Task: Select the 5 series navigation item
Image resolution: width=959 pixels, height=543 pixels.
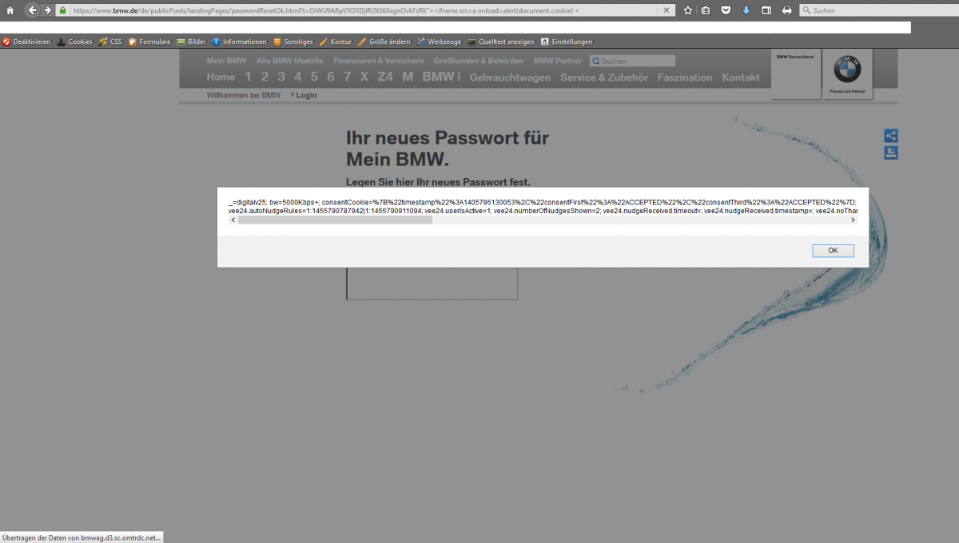Action: [x=314, y=77]
